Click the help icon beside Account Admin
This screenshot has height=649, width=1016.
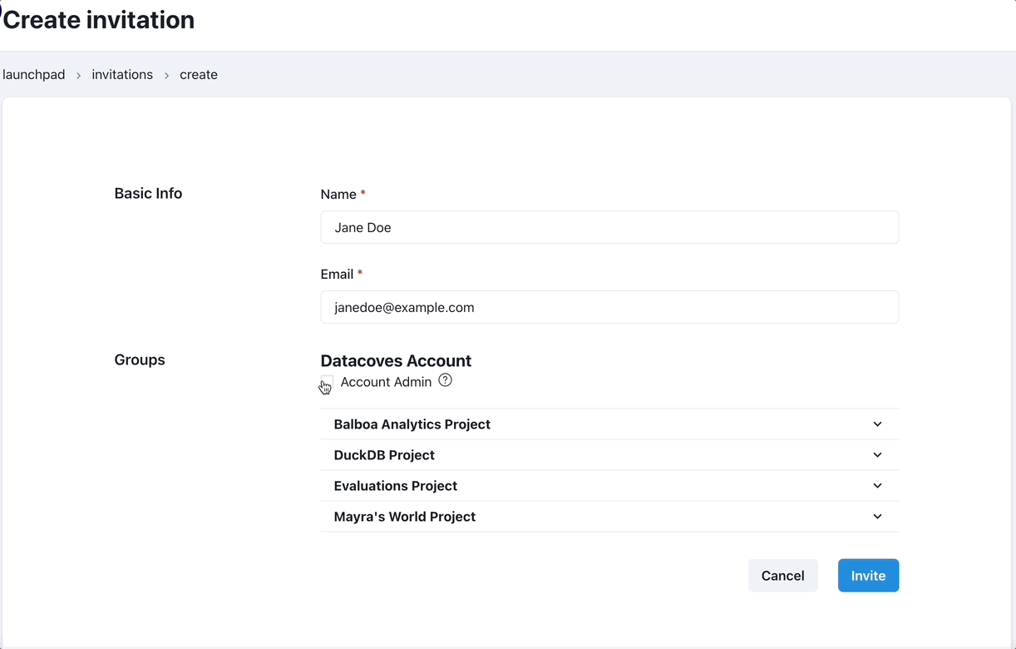tap(445, 381)
